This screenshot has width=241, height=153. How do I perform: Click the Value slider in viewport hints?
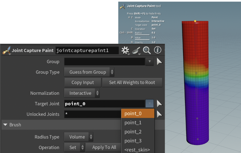point(142,40)
